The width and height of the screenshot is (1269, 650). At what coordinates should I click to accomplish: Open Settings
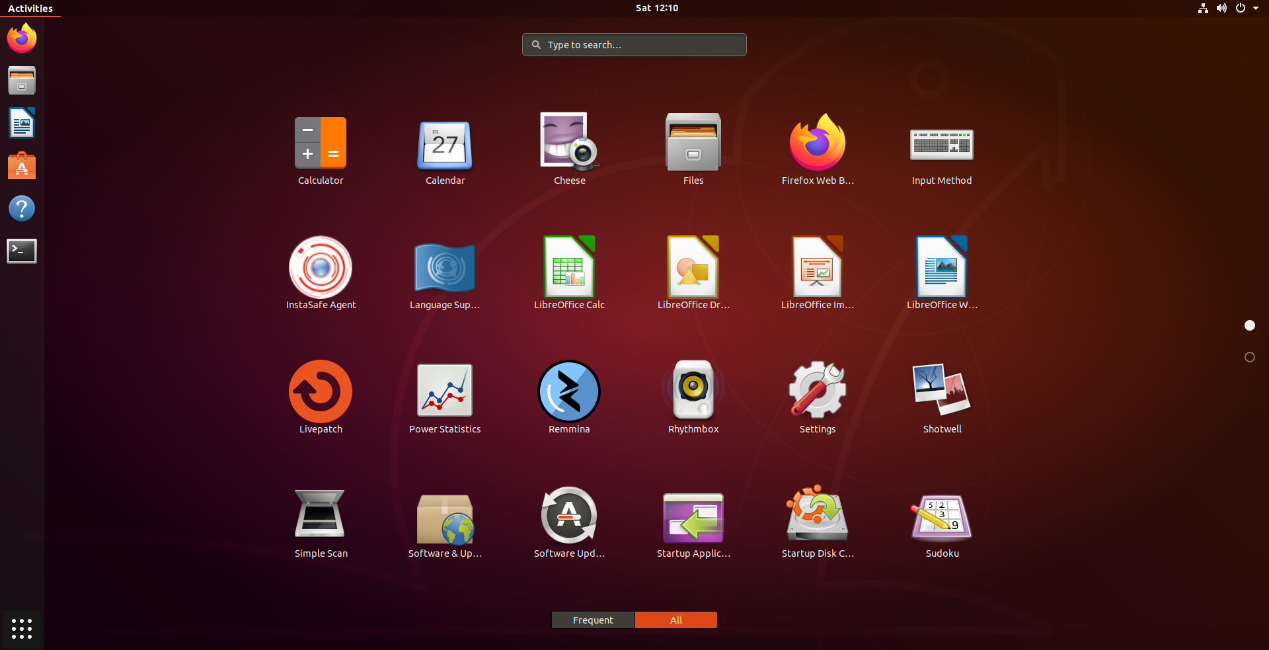click(x=818, y=389)
